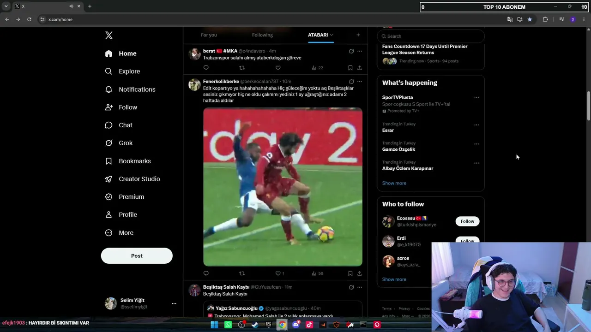Viewport: 591px width, 332px height.
Task: Open options for Esrar trend
Action: pos(476,125)
